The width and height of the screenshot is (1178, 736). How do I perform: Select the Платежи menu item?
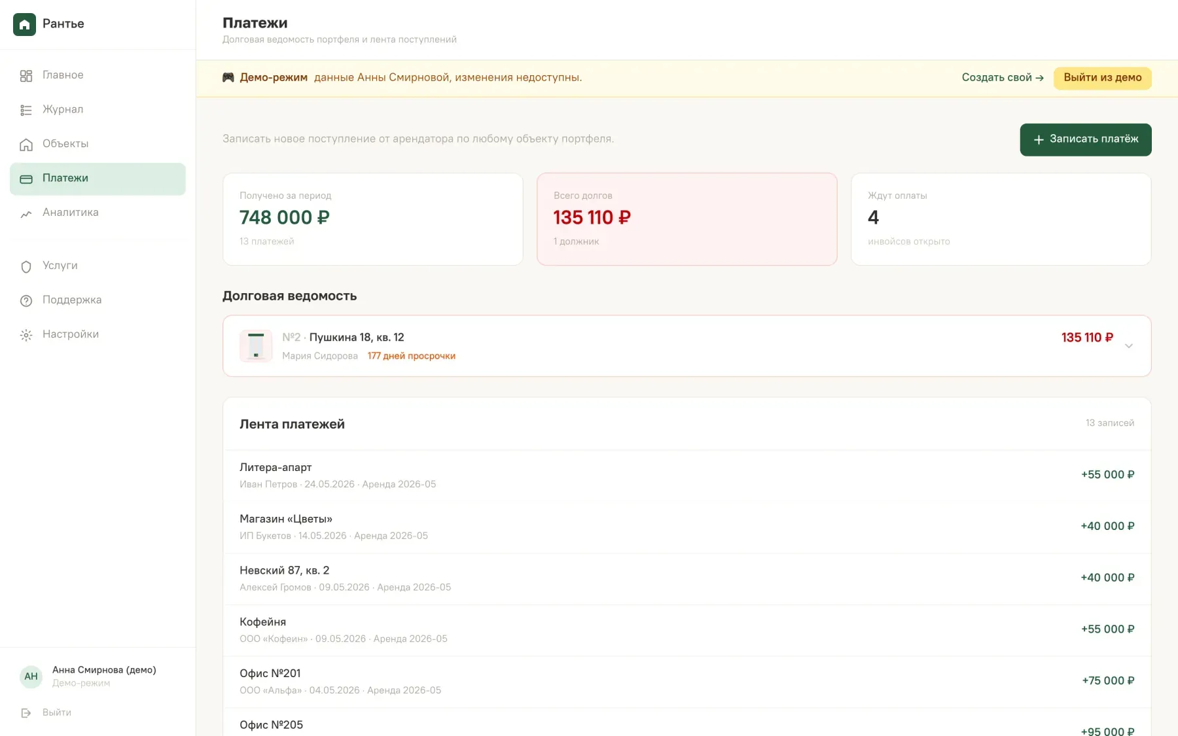[x=98, y=178]
